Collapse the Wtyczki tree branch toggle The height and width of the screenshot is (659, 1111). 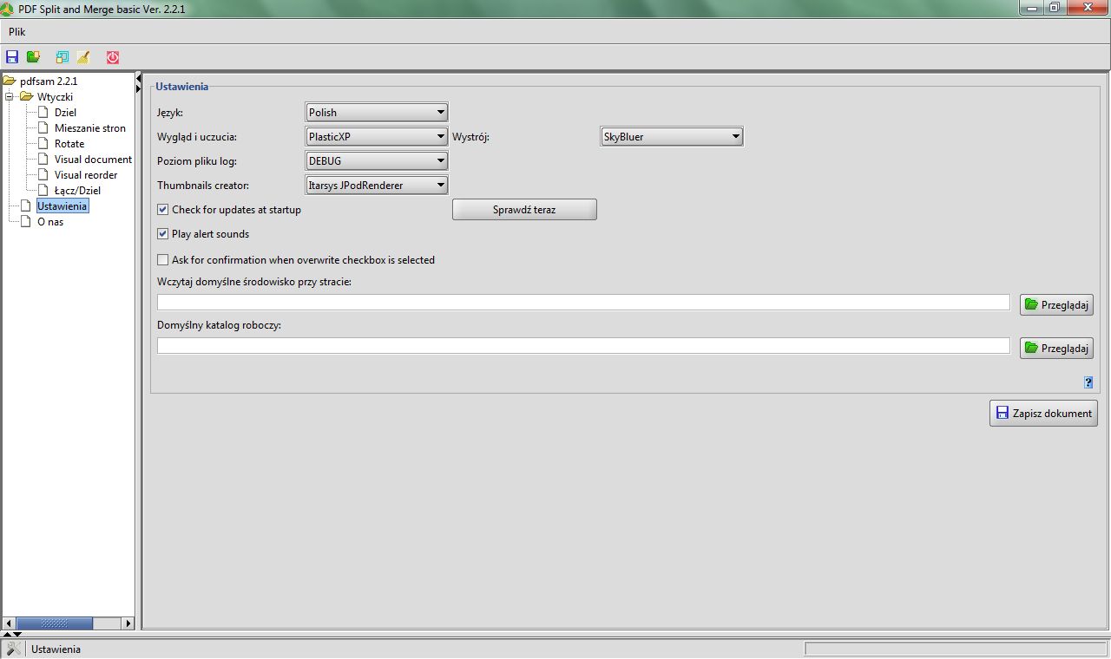[10, 97]
